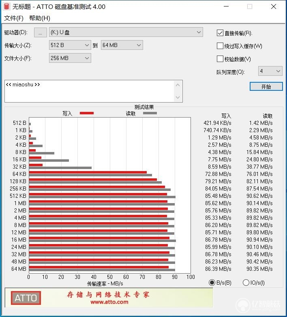This screenshot has width=287, height=317.
Task: Click the ATTO app icon in title bar
Action: click(x=6, y=6)
